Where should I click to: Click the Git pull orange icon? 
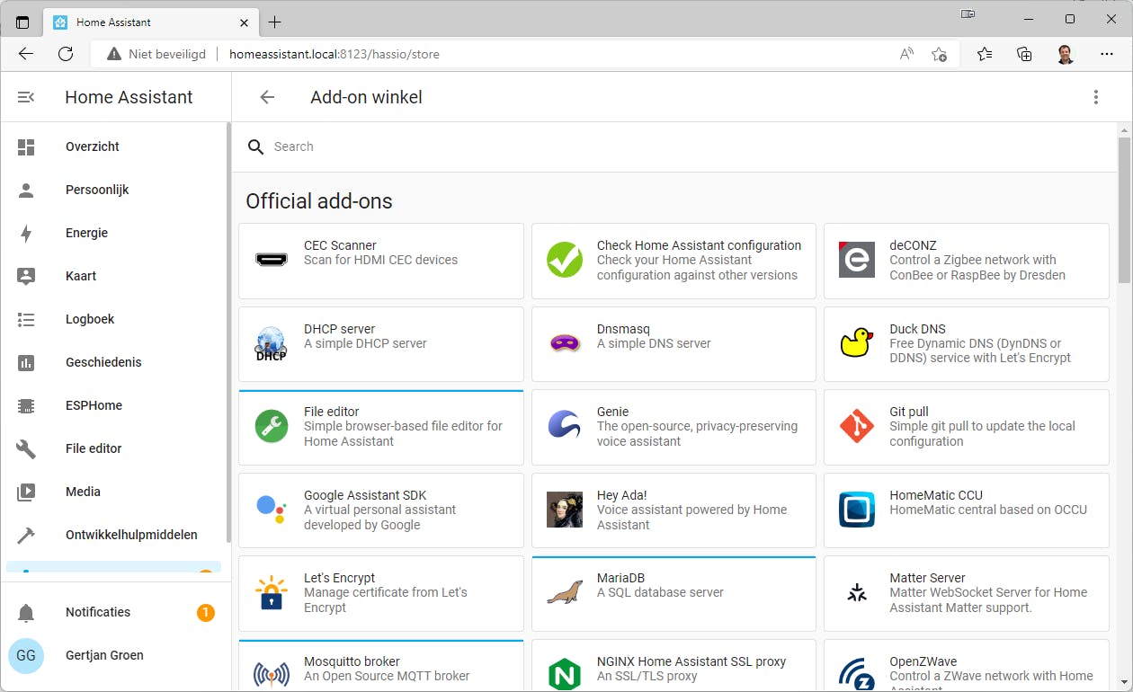(857, 426)
